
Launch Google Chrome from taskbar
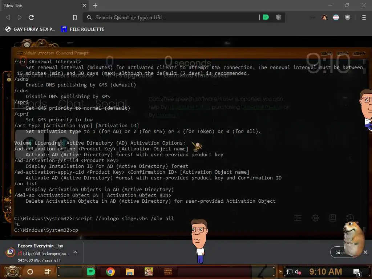coord(110,272)
